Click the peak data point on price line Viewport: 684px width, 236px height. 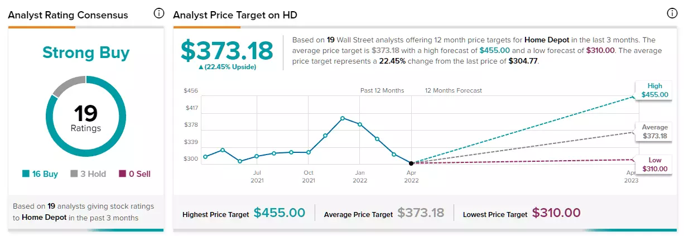coord(343,118)
